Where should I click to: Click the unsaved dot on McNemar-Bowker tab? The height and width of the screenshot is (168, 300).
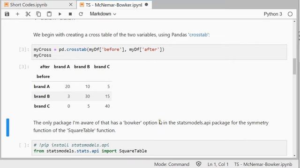[146, 4]
